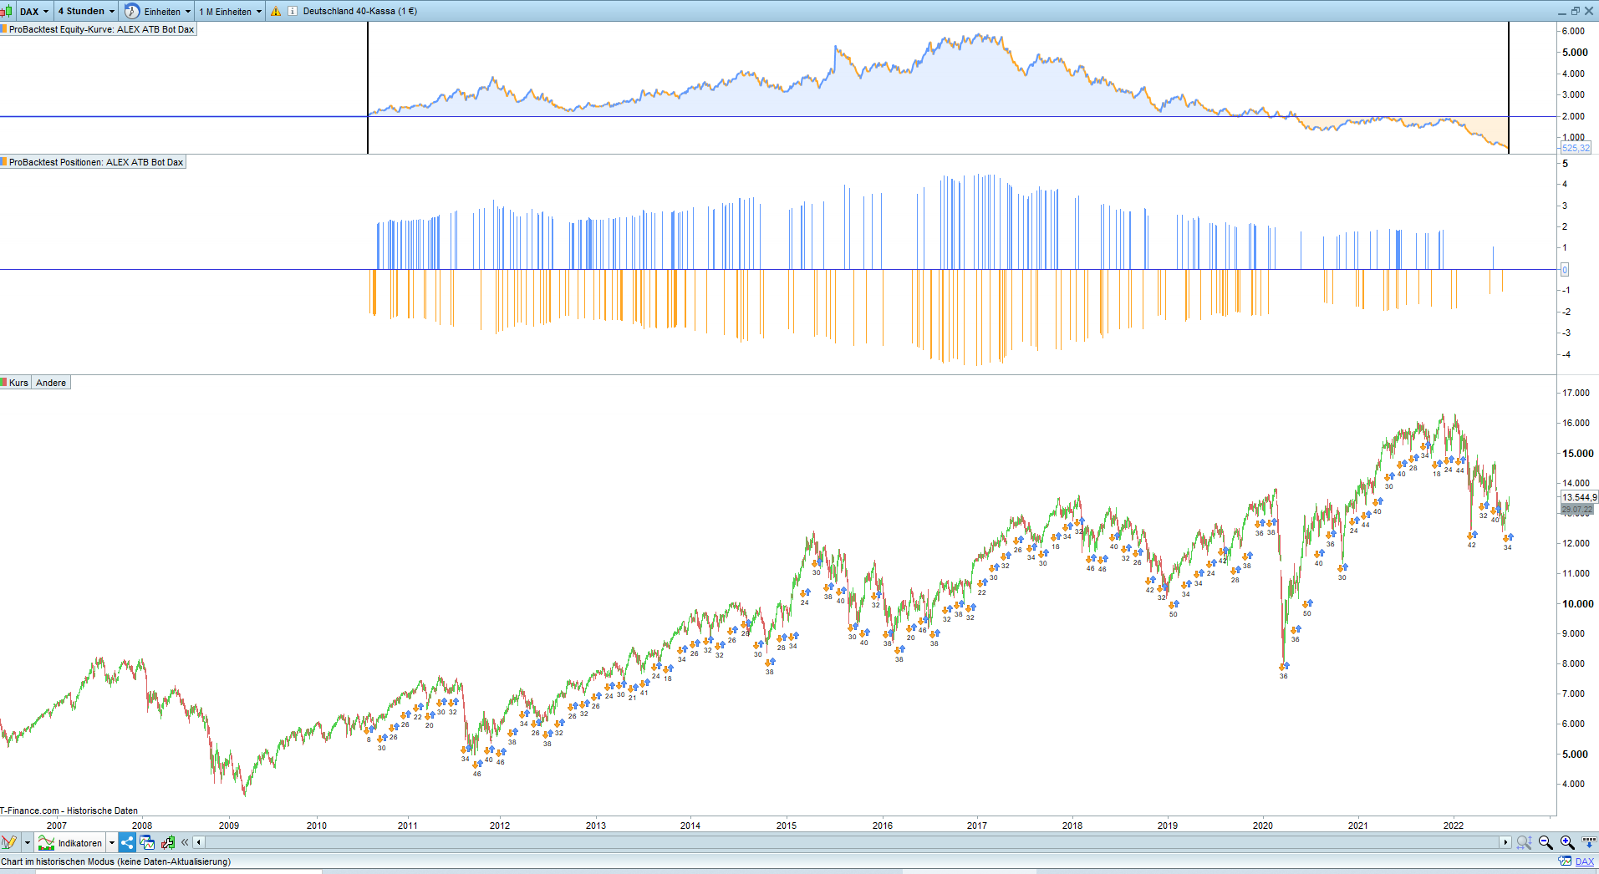Screen dimensions: 1599x874
Task: Click the 17.000 price axis label
Action: [x=1576, y=393]
